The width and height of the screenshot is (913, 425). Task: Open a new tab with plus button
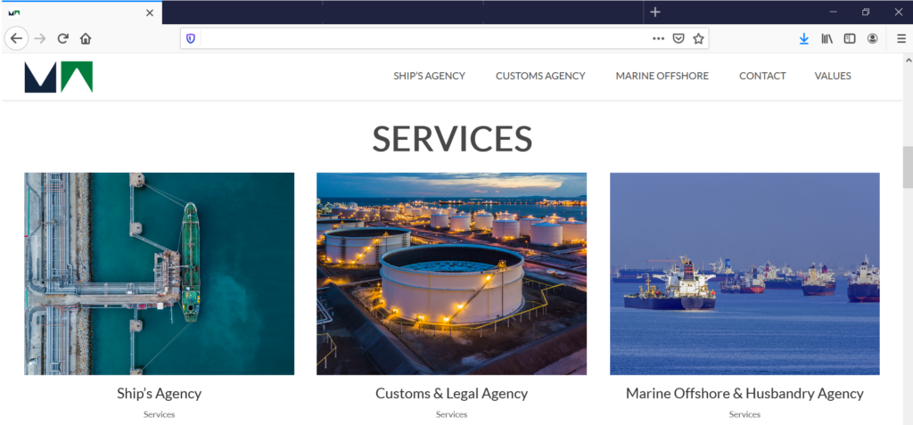(x=655, y=12)
